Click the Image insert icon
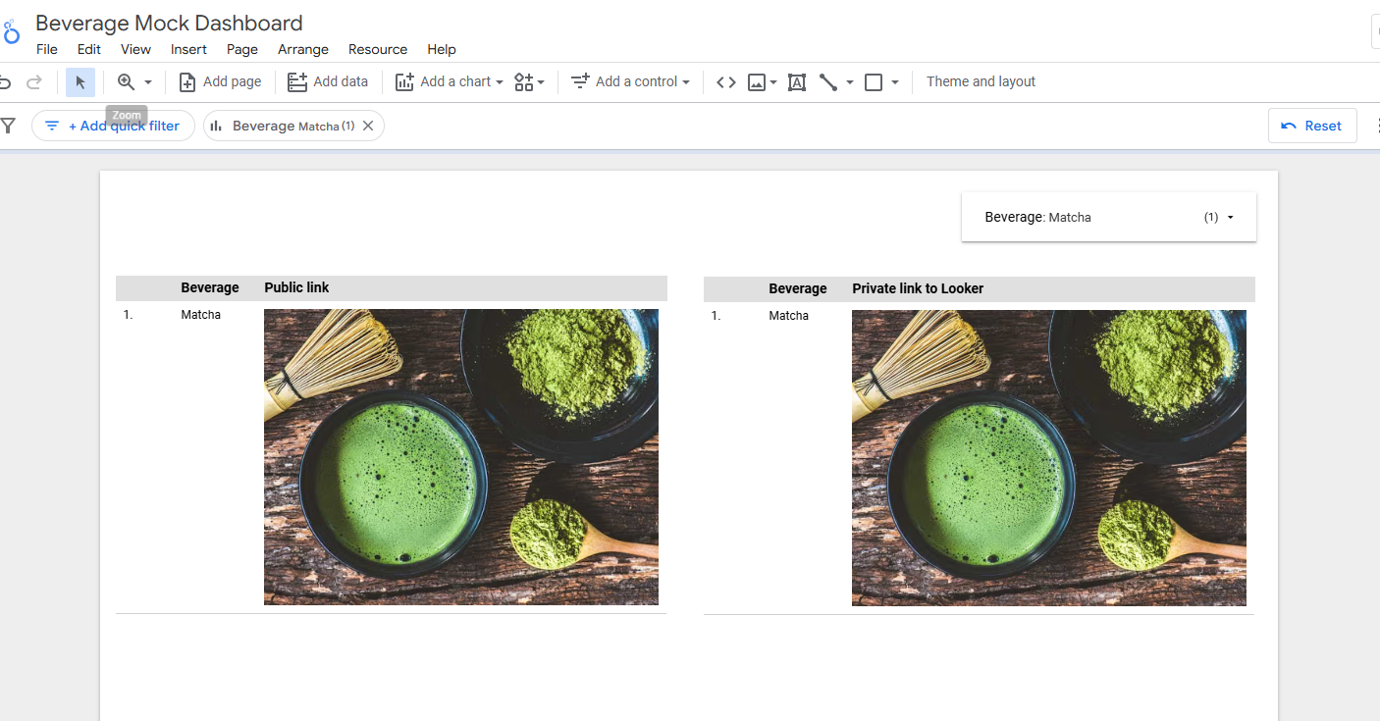Screen dimensions: 1380x721 tap(757, 82)
